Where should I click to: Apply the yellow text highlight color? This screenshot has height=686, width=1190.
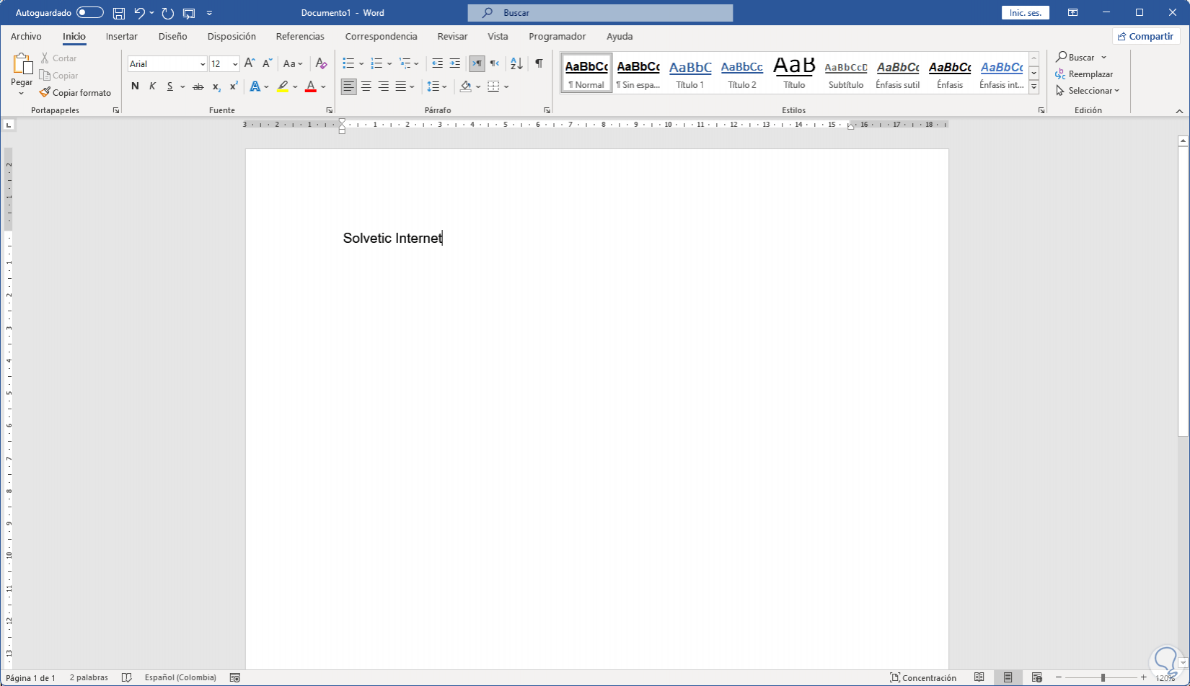pos(283,86)
